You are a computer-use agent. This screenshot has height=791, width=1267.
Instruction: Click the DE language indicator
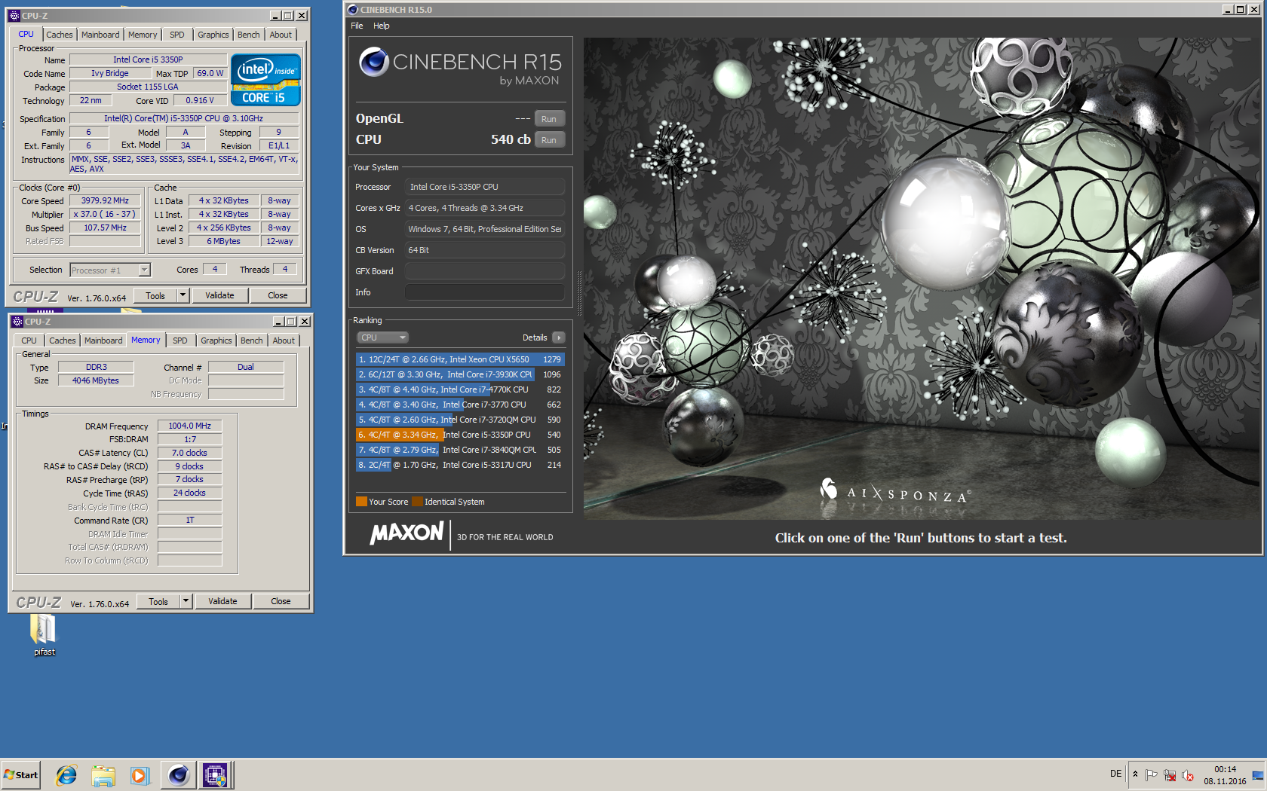click(x=1115, y=774)
